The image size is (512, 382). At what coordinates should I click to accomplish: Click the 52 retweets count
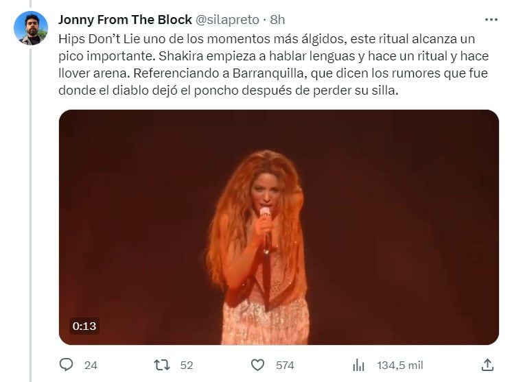click(187, 365)
